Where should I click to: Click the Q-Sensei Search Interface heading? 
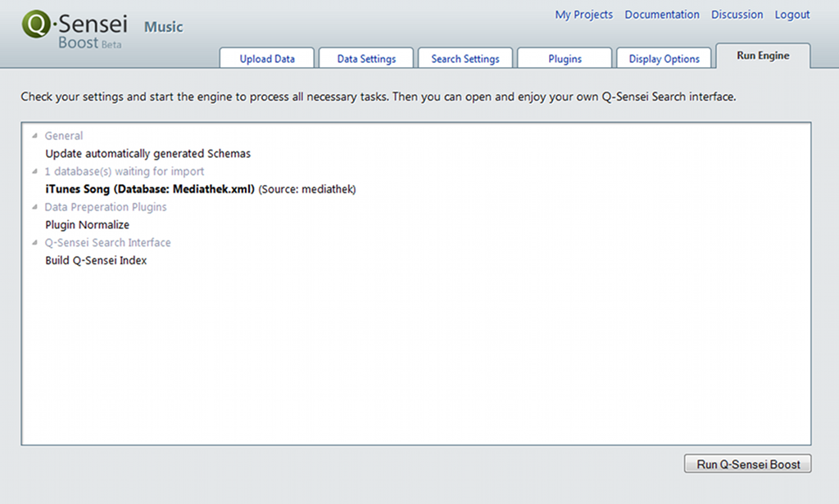coord(107,243)
